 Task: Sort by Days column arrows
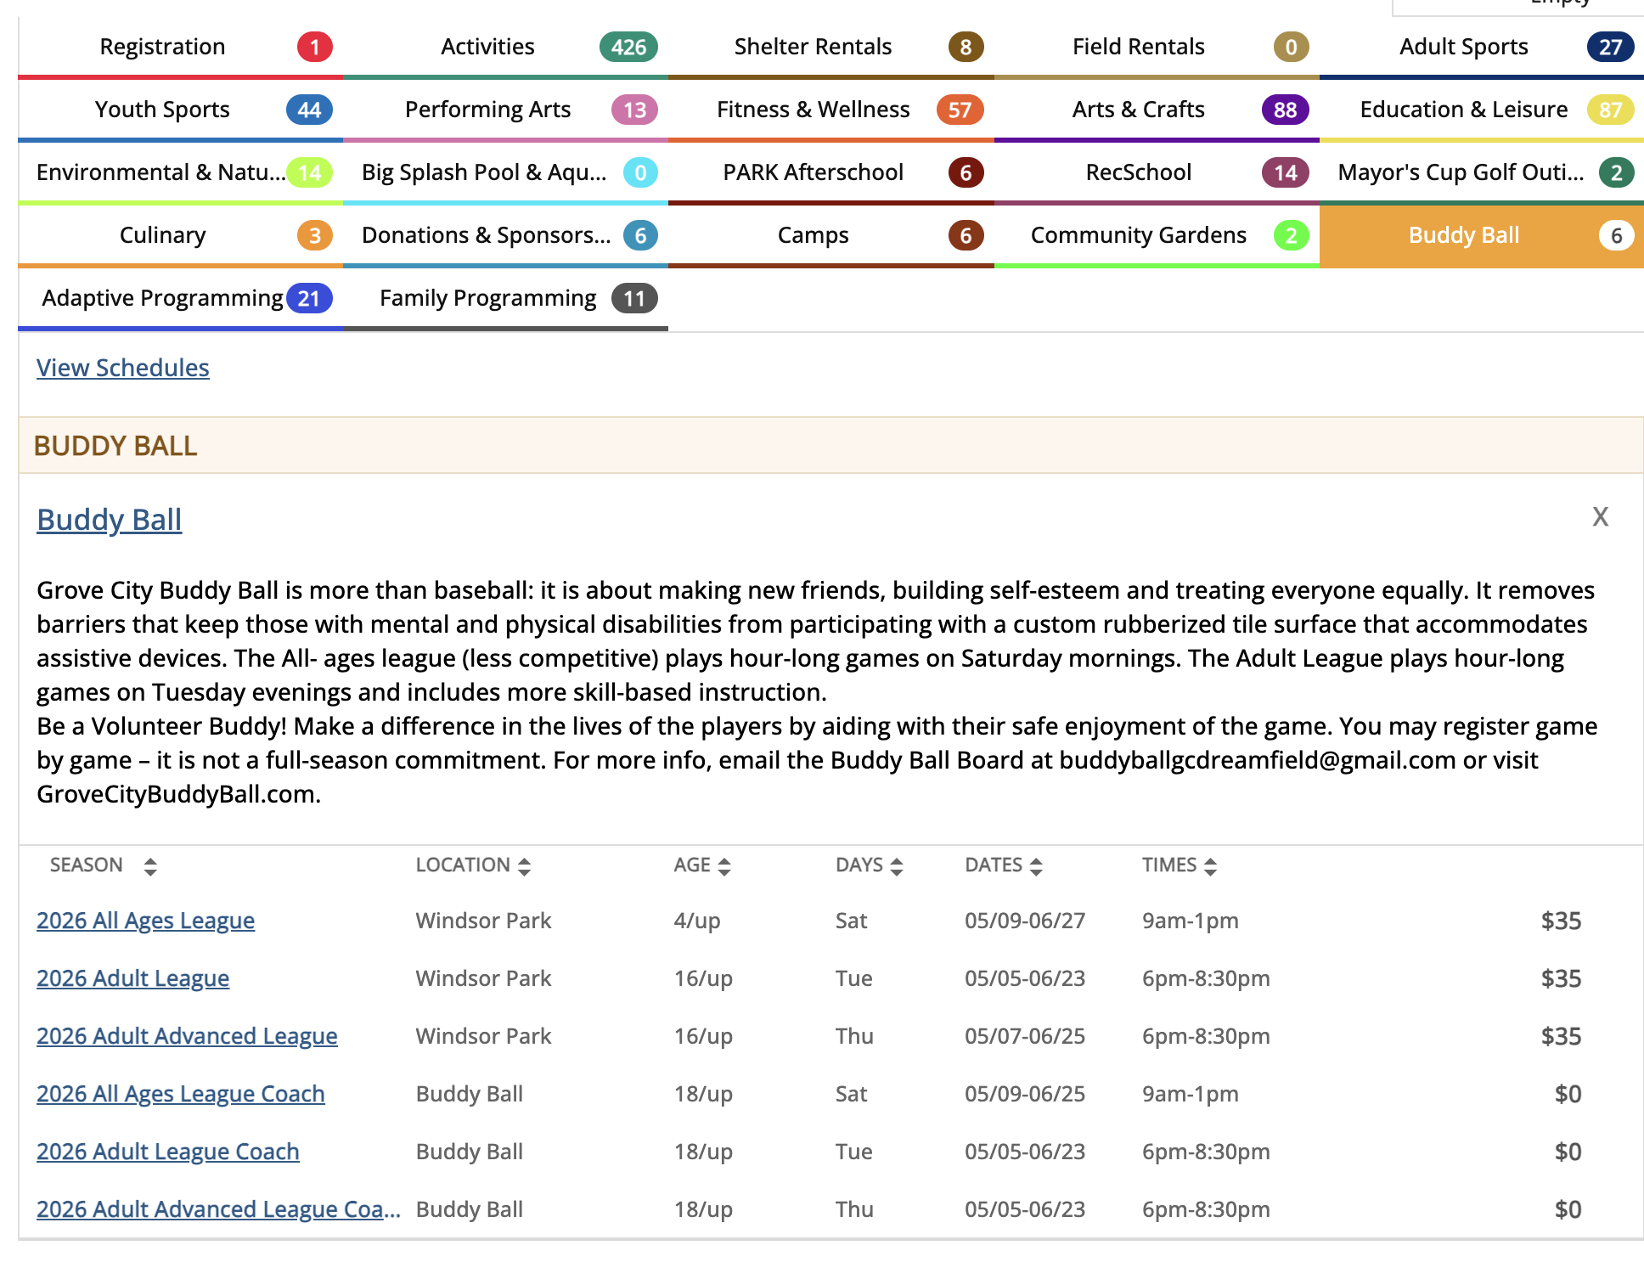pos(897,866)
